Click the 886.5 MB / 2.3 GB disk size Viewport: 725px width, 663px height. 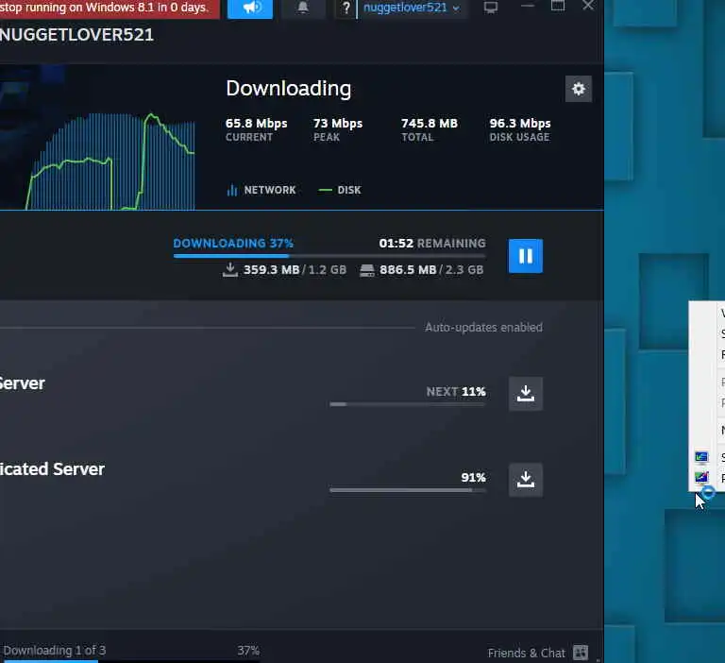click(x=422, y=270)
